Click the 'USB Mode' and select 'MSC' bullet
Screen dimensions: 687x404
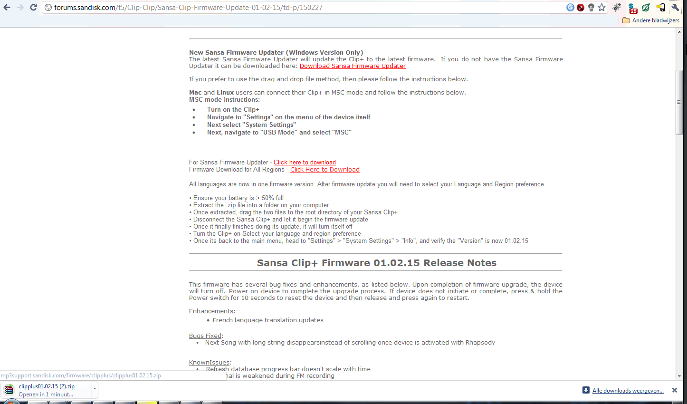[x=279, y=133]
